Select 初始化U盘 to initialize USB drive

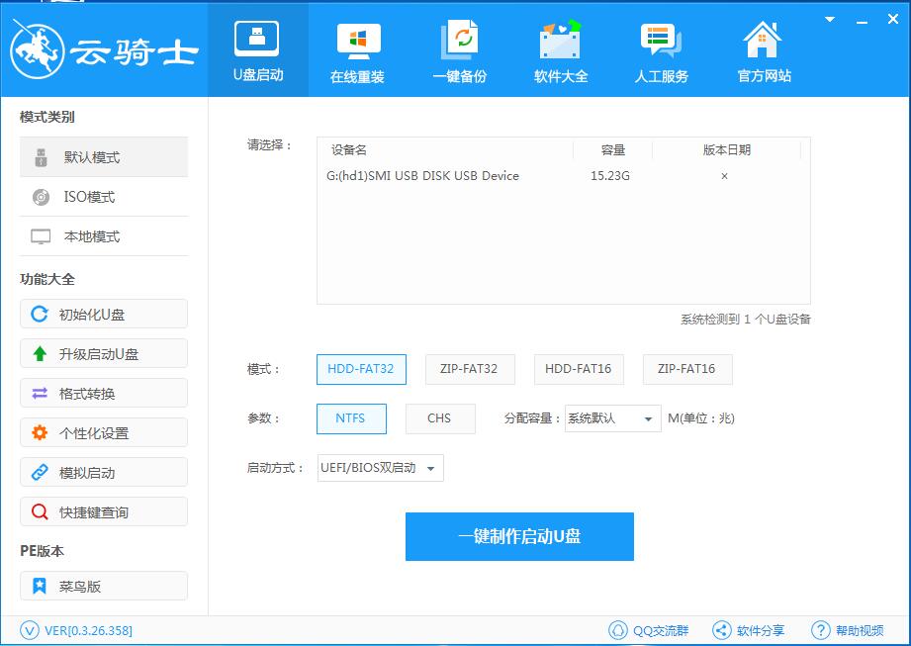click(103, 314)
